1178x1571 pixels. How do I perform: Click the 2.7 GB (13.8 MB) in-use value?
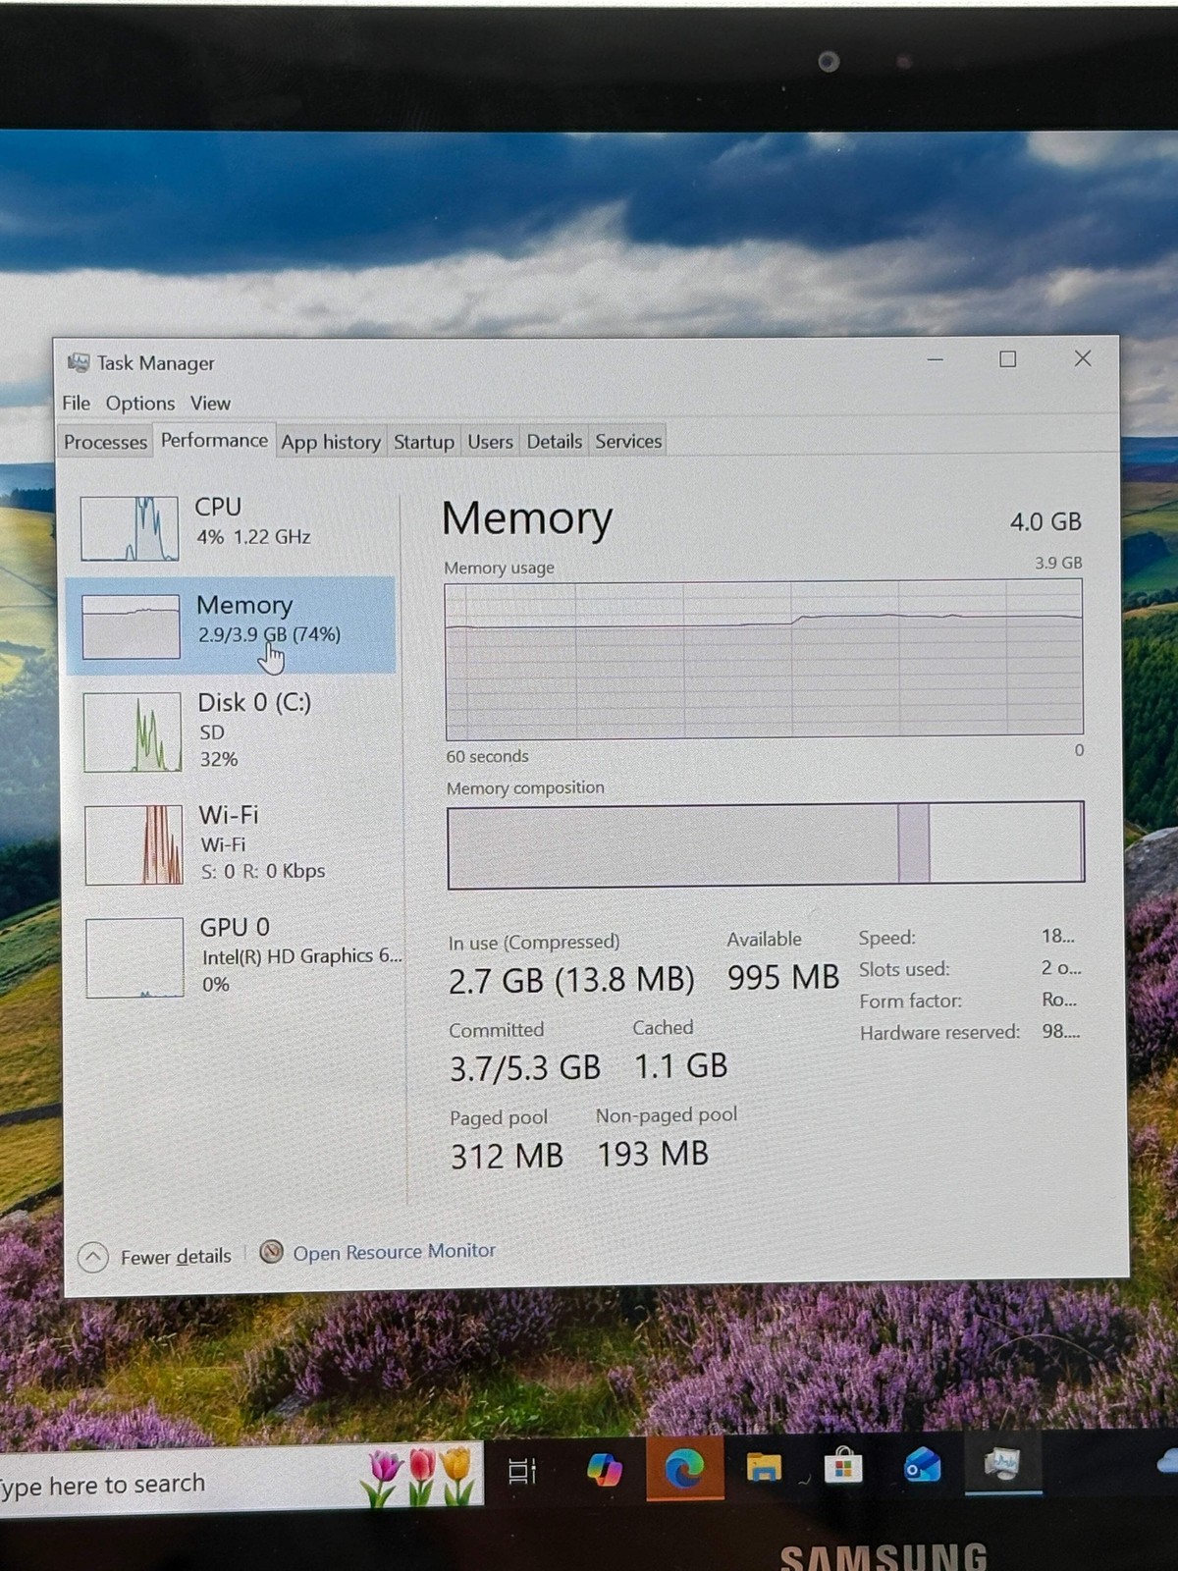(x=571, y=981)
